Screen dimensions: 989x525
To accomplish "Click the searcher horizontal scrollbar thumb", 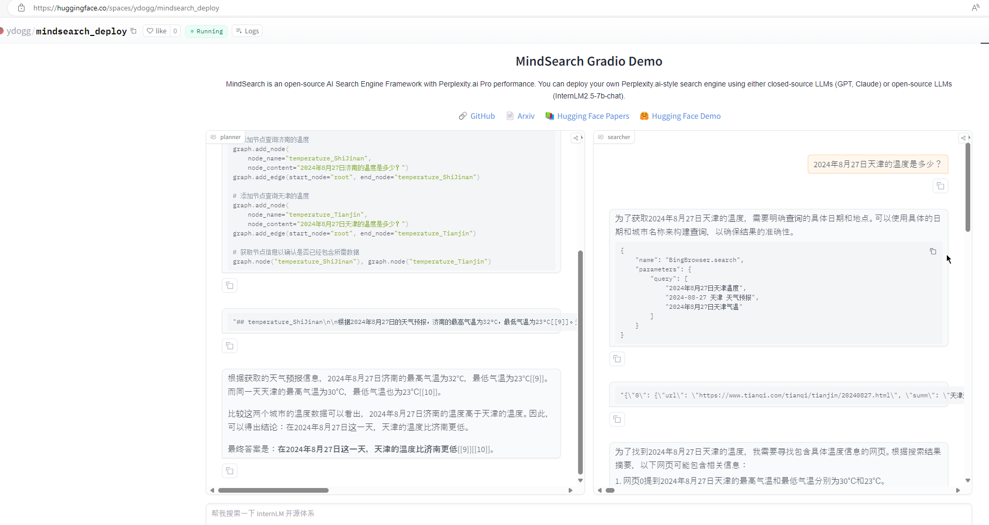I will (x=610, y=490).
